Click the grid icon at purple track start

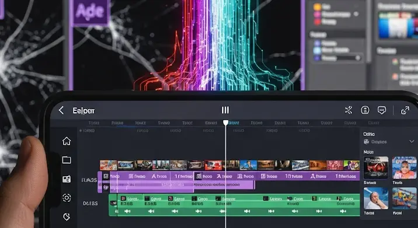[106, 176]
